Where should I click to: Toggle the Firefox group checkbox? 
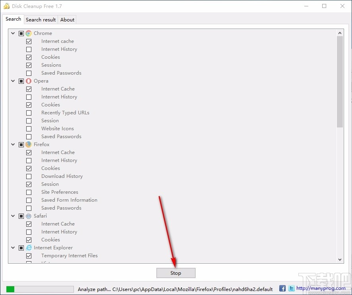point(21,145)
